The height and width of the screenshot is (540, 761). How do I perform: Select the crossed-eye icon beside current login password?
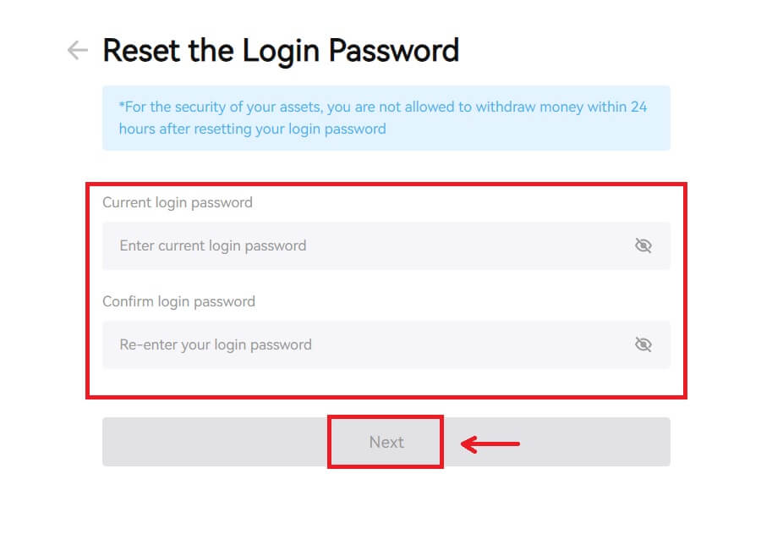pos(643,245)
